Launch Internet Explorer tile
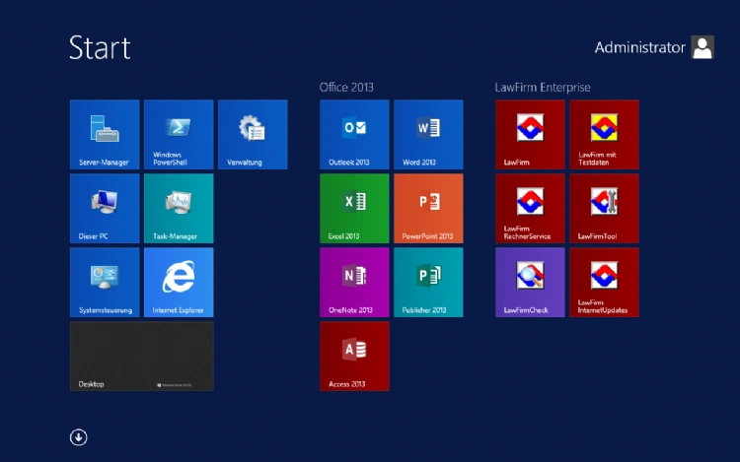The image size is (740, 462). [179, 282]
